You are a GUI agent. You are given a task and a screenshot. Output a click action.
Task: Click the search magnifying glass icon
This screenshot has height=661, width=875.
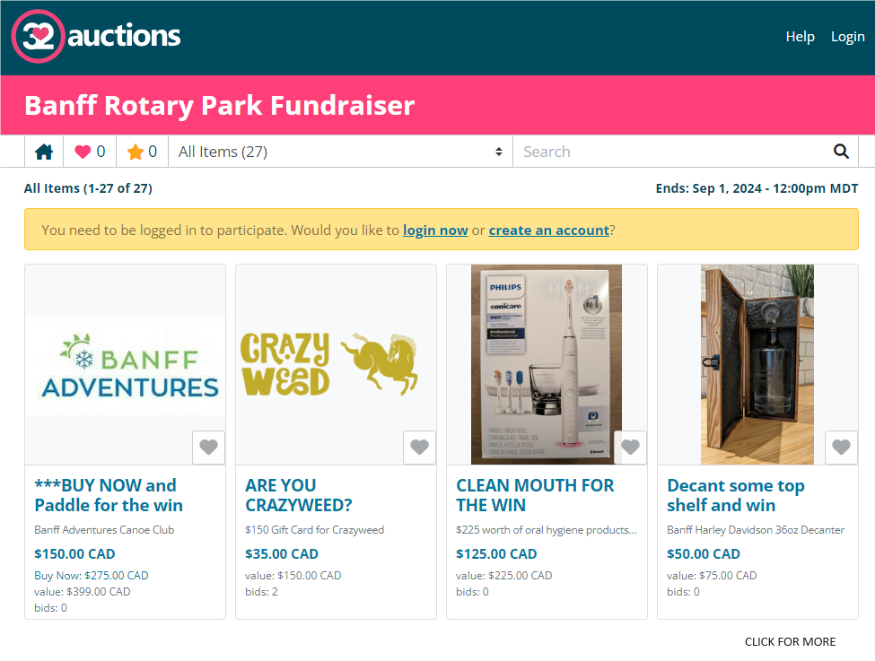tap(841, 152)
